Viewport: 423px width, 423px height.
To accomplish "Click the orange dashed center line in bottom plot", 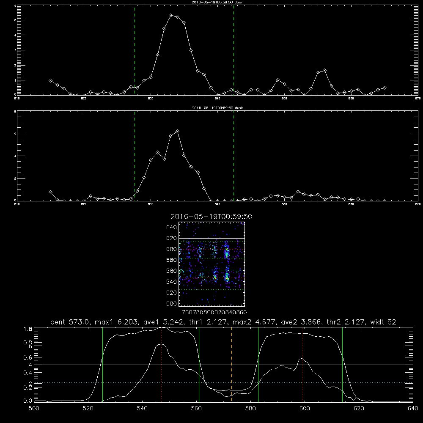I will point(231,364).
